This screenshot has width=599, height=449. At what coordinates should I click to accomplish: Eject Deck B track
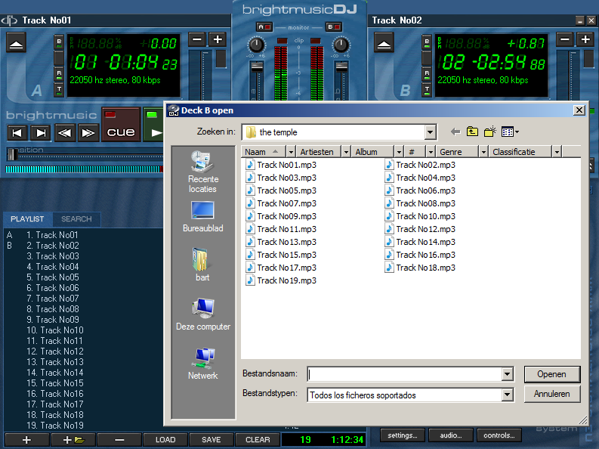tap(384, 42)
